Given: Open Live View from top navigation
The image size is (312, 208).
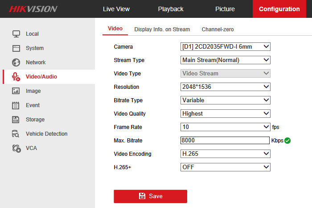Looking at the screenshot, I should [116, 9].
